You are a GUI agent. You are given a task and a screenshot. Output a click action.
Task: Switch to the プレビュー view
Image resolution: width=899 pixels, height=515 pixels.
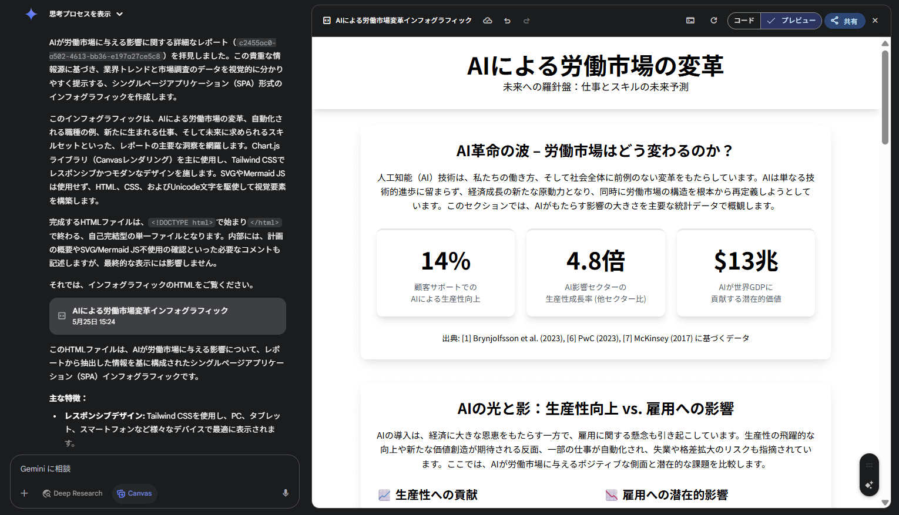[x=791, y=21]
